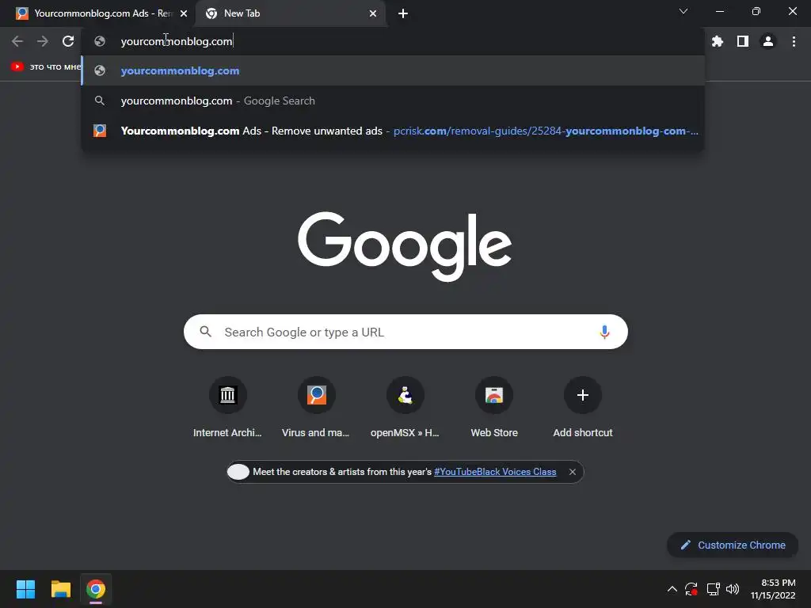The image size is (811, 608).
Task: Click the Add shortcut plus tile
Action: (583, 408)
